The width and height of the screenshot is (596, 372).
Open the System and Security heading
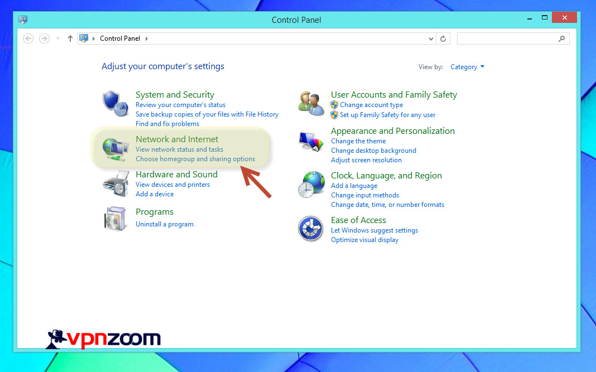tap(175, 95)
